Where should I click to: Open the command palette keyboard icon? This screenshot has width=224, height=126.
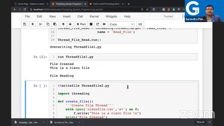click(140, 24)
